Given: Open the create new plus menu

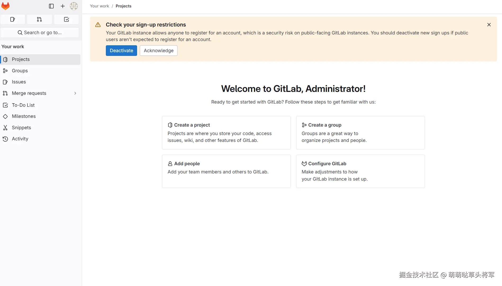Looking at the screenshot, I should [63, 6].
